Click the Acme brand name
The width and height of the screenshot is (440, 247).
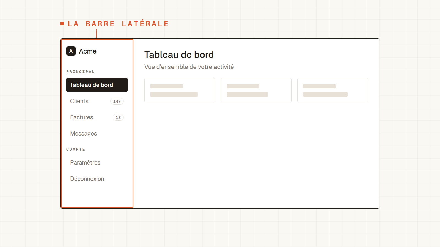88,51
